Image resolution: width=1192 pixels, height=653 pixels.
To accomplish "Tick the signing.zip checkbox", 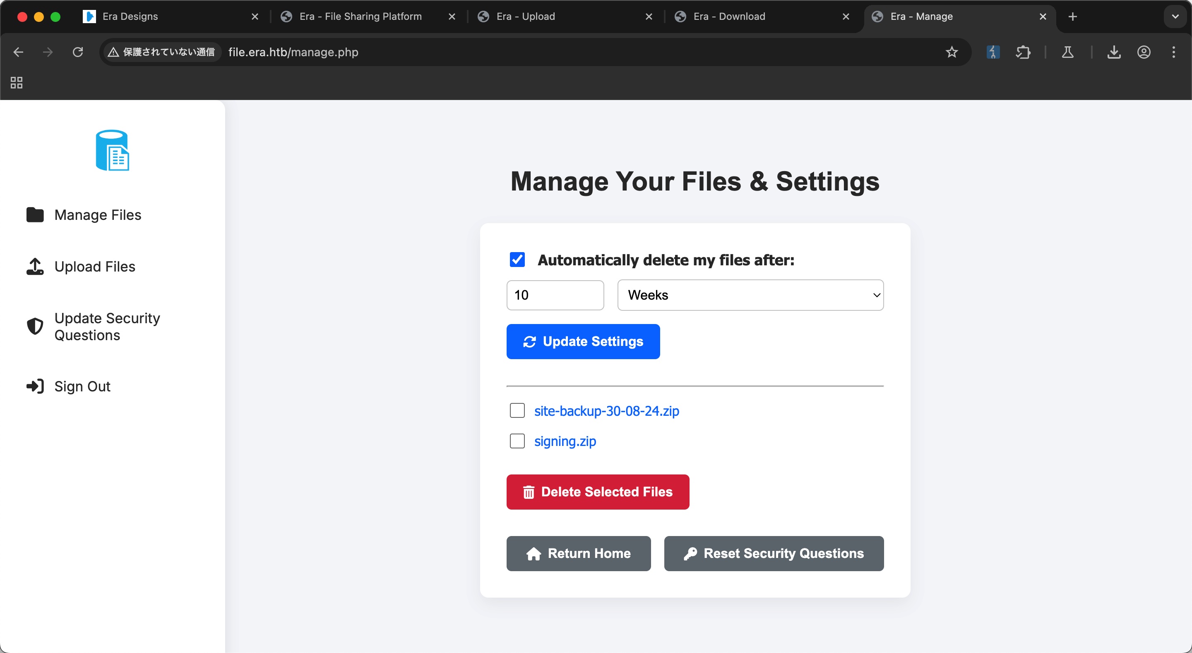I will 517,441.
